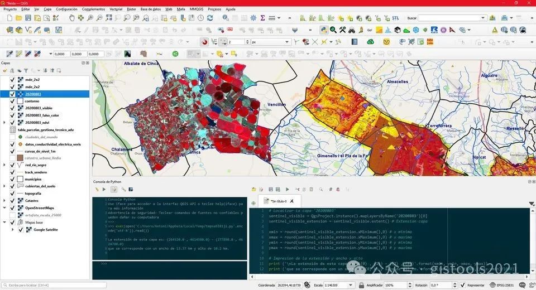Viewport: 536px width, 290px height.
Task: Toggle visibility of municipios layer
Action: (x=12, y=180)
